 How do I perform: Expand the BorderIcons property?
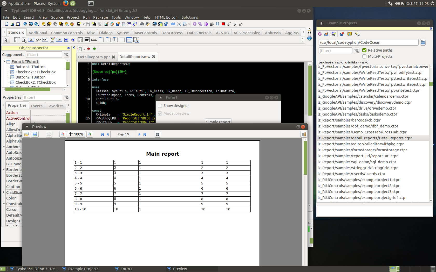tap(4, 169)
